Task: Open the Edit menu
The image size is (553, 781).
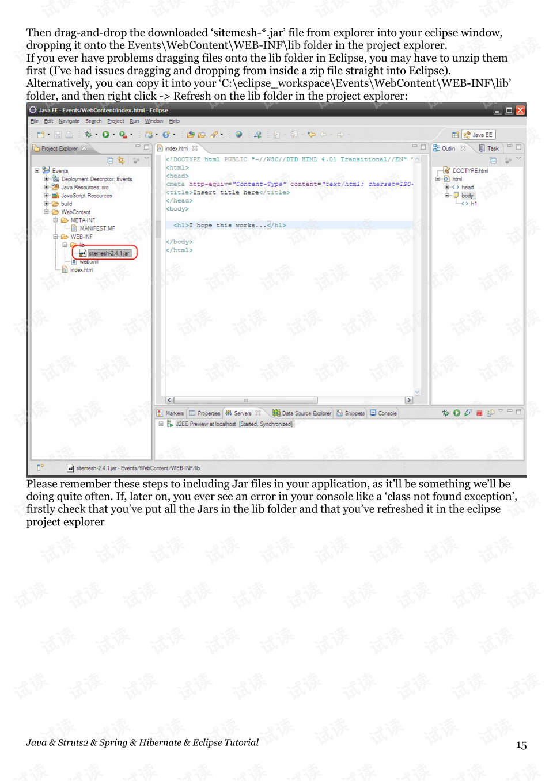Action: click(x=48, y=121)
